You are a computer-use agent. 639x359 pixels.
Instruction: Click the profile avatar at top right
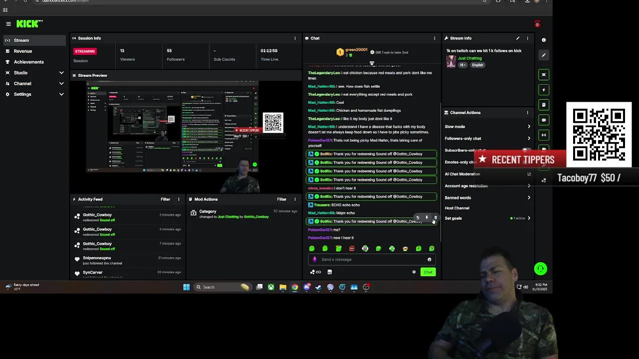(537, 24)
